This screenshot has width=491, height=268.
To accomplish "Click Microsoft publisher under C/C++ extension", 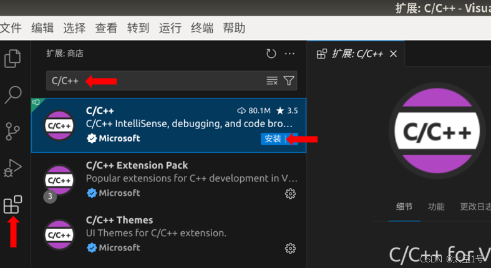I will tap(119, 138).
